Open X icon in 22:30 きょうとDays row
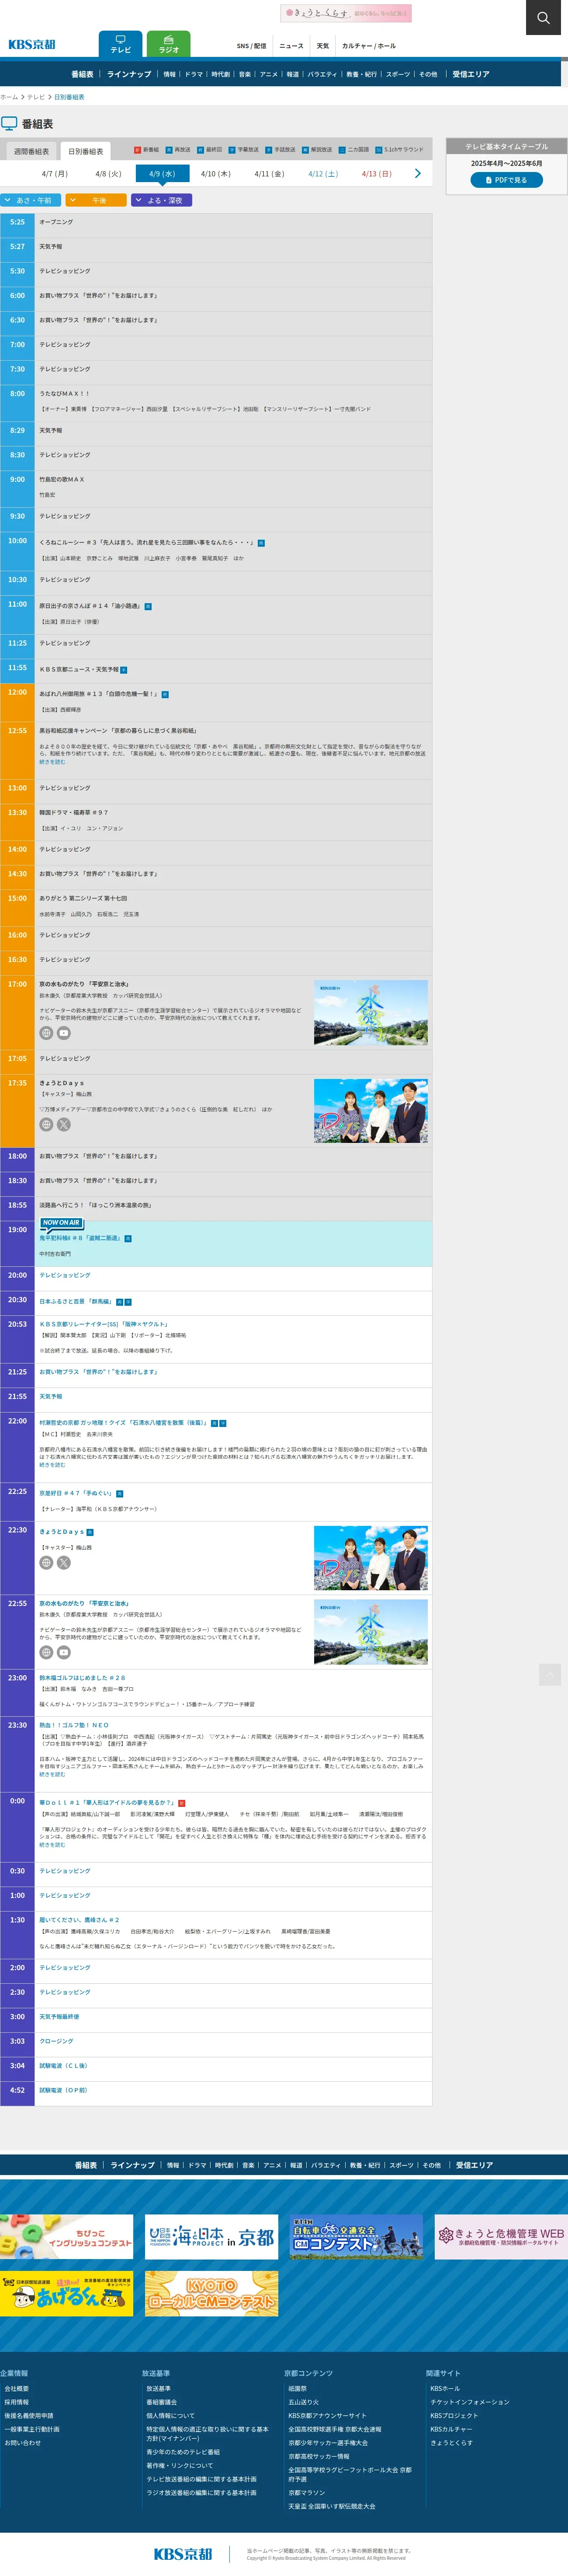This screenshot has height=2576, width=568. coord(64,1563)
